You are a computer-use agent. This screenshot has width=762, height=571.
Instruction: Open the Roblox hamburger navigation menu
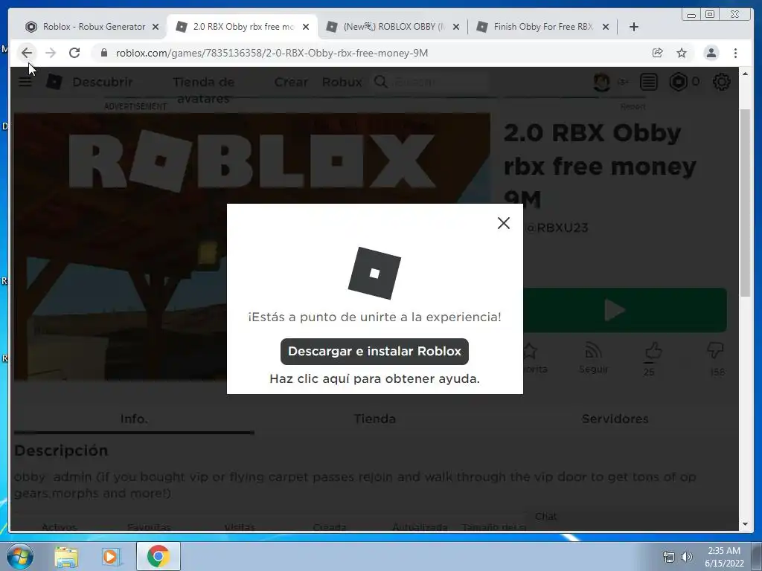(x=25, y=82)
